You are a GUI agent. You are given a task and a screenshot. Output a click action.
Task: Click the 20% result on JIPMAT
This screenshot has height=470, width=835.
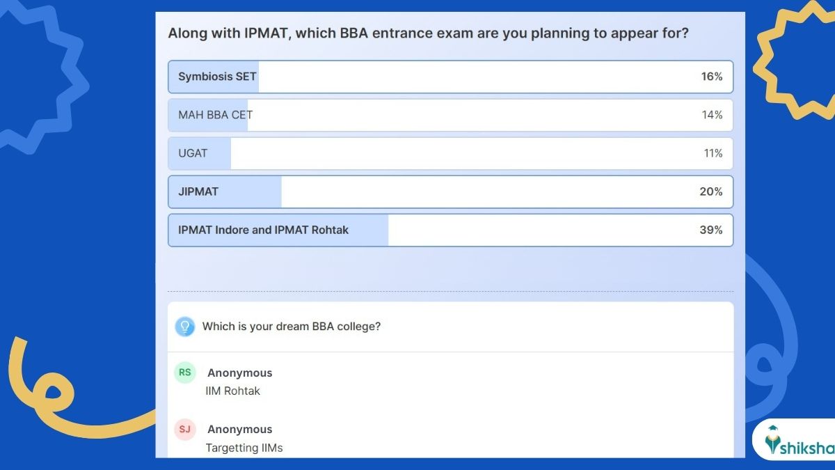tap(711, 191)
